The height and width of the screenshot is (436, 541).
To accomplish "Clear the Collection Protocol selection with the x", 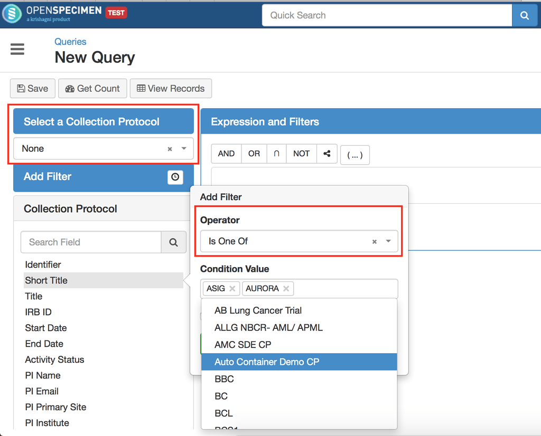I will [x=169, y=149].
